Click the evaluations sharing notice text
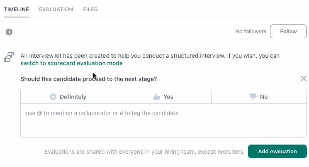The width and height of the screenshot is (309, 167). pos(144,152)
